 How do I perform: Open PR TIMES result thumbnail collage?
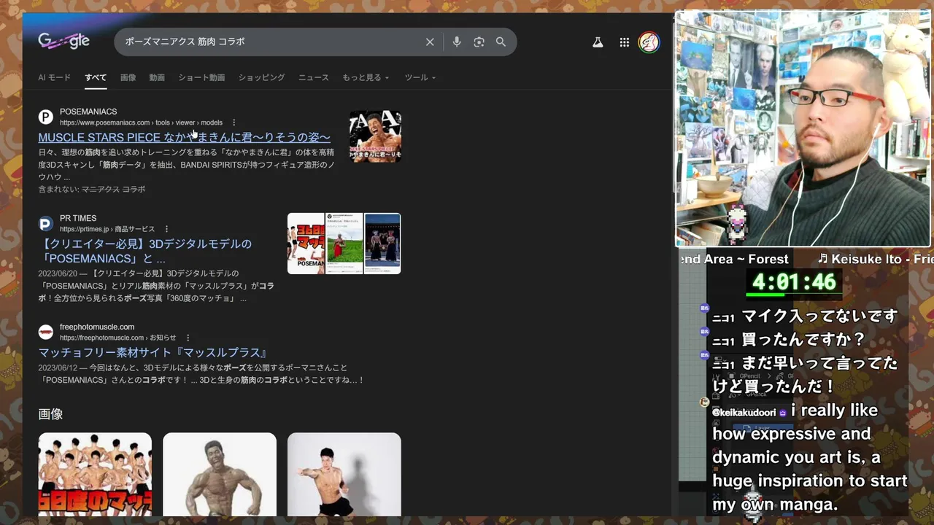344,244
